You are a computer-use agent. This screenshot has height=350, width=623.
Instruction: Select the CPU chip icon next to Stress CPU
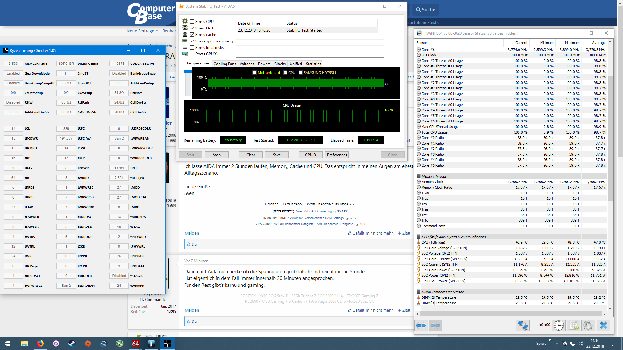click(185, 21)
